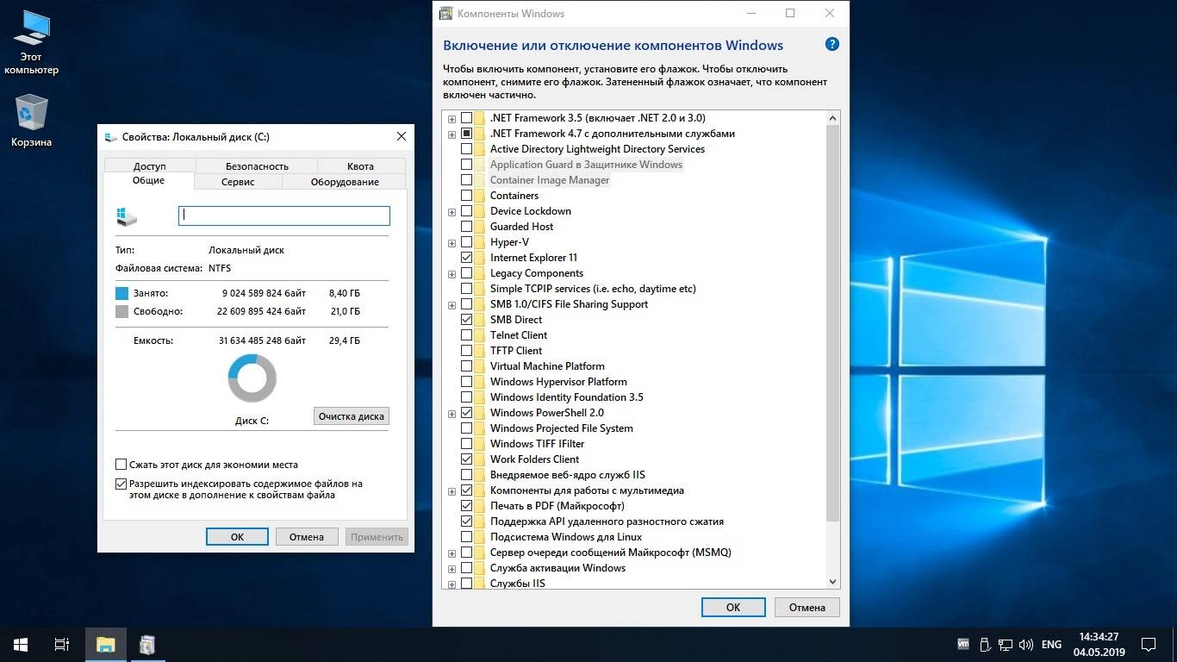This screenshot has height=662, width=1177.
Task: Toggle ENG keyboard language indicator
Action: coord(1051,644)
